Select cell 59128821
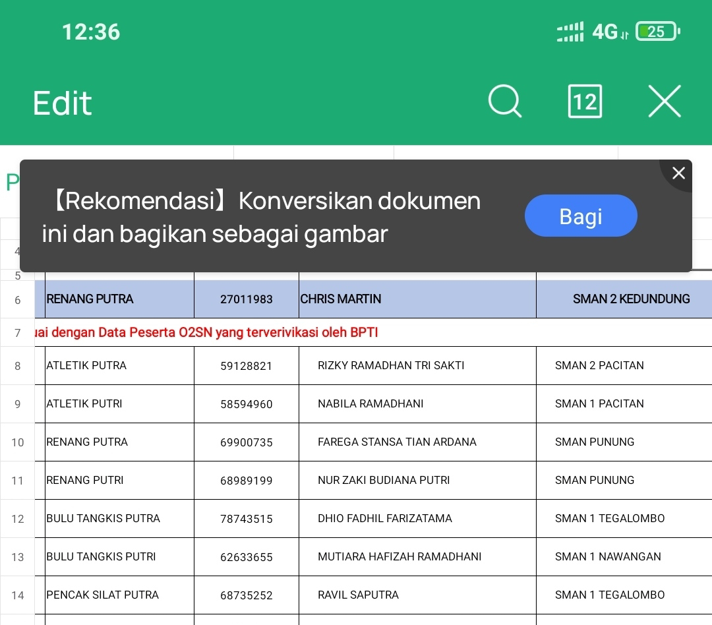 247,366
